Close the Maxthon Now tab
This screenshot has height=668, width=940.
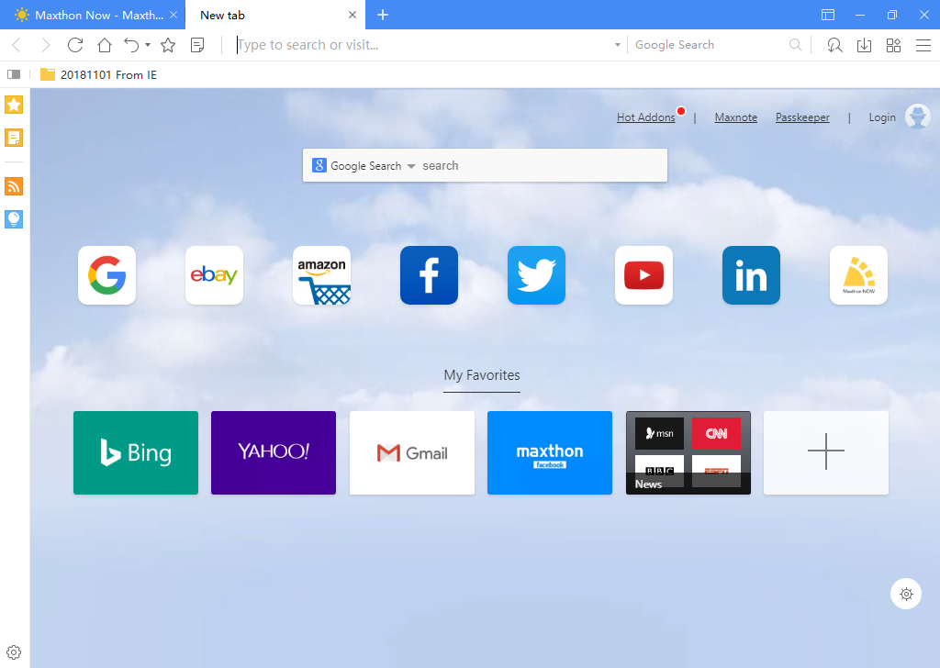[x=173, y=15]
